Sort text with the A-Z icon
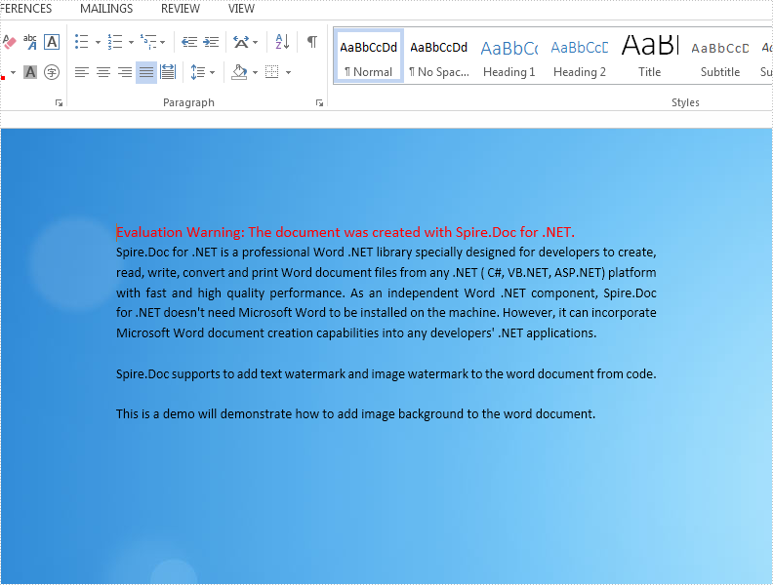 [282, 42]
